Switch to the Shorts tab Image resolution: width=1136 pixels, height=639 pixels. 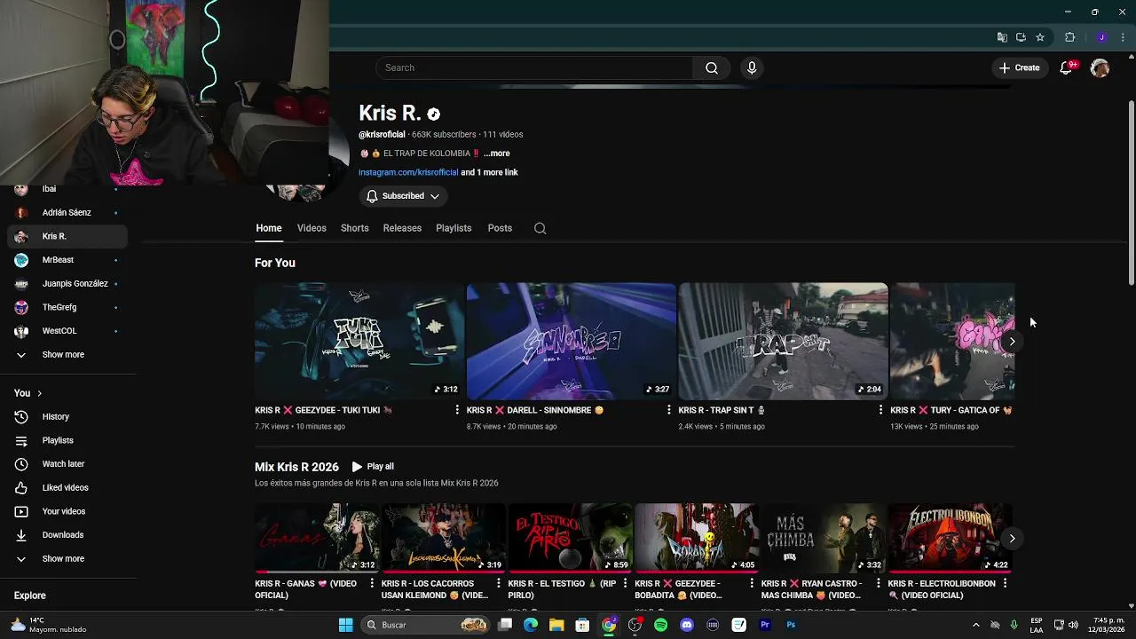pos(355,228)
